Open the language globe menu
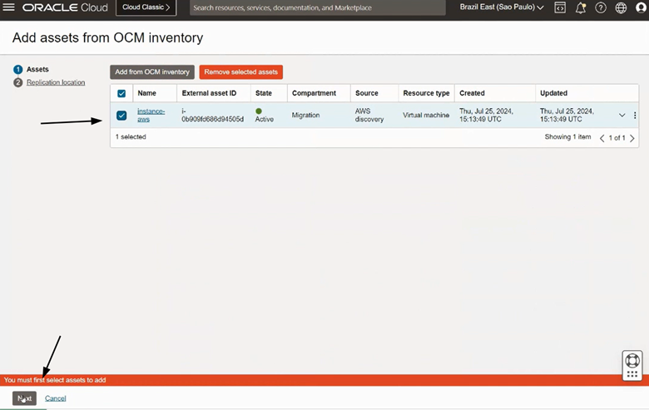This screenshot has width=649, height=410. click(621, 7)
